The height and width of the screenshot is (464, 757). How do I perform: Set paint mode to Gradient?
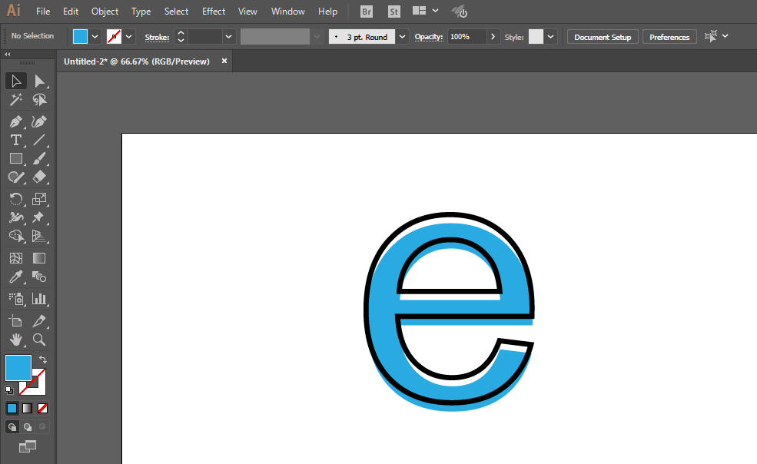[x=27, y=408]
